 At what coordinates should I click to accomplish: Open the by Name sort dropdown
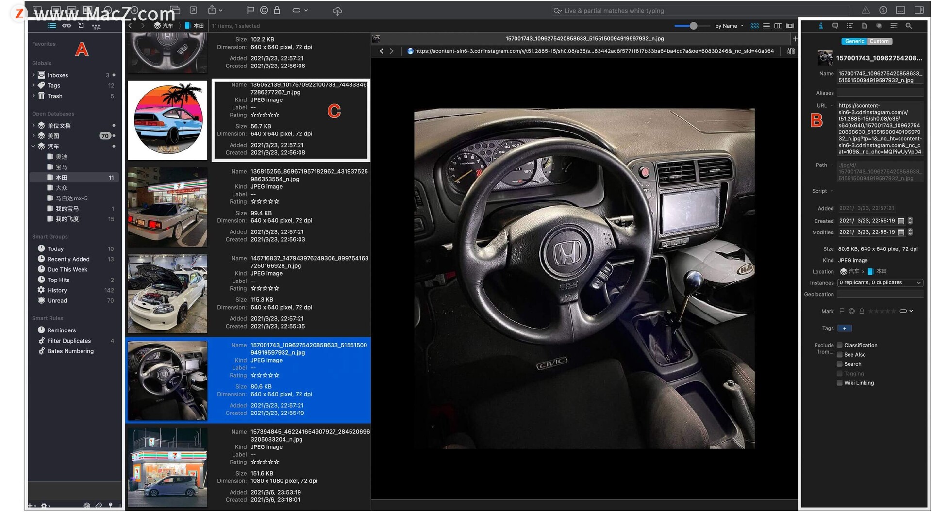tap(729, 26)
